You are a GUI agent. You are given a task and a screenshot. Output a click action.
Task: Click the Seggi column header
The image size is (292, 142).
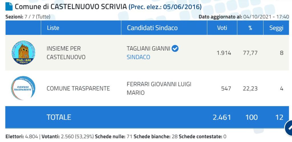(276, 28)
